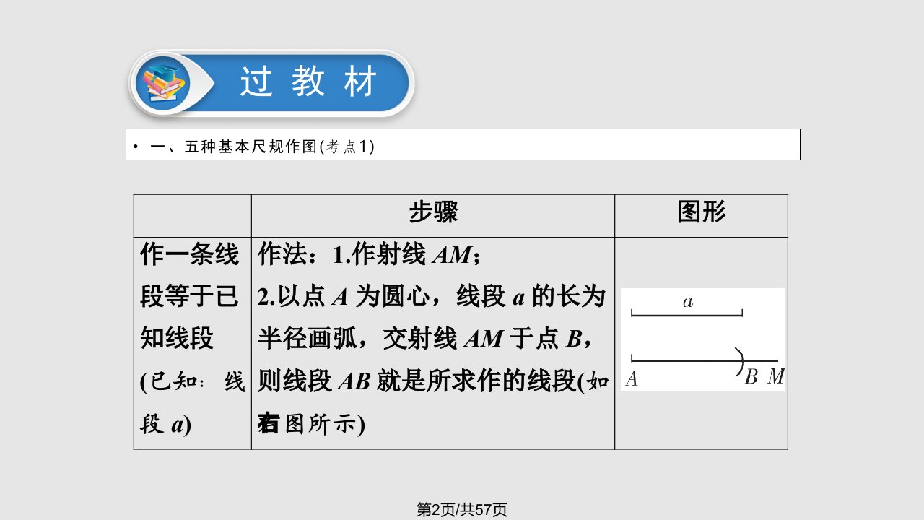
Task: Click the books and graduation cap icon
Action: pos(162,84)
